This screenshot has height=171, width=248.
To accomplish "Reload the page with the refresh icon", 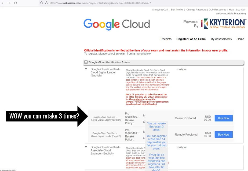I will [x=15, y=3].
